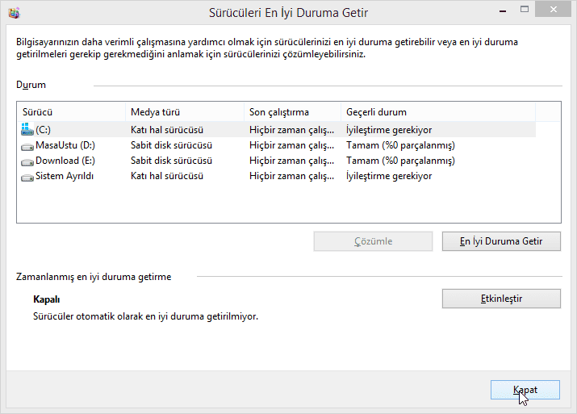This screenshot has height=414, width=577.
Task: Click Hiçbir zaman çalış... cell in Sistem Ayrıldı row
Action: [292, 176]
